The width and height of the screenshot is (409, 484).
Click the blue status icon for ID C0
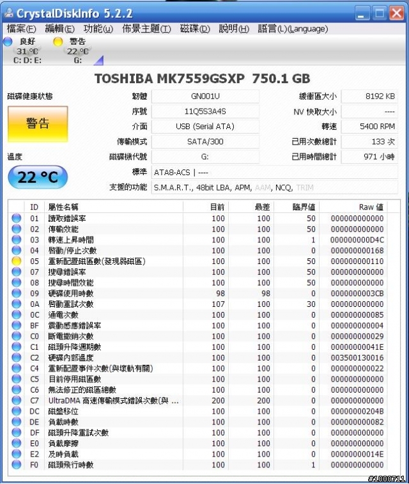tap(17, 336)
